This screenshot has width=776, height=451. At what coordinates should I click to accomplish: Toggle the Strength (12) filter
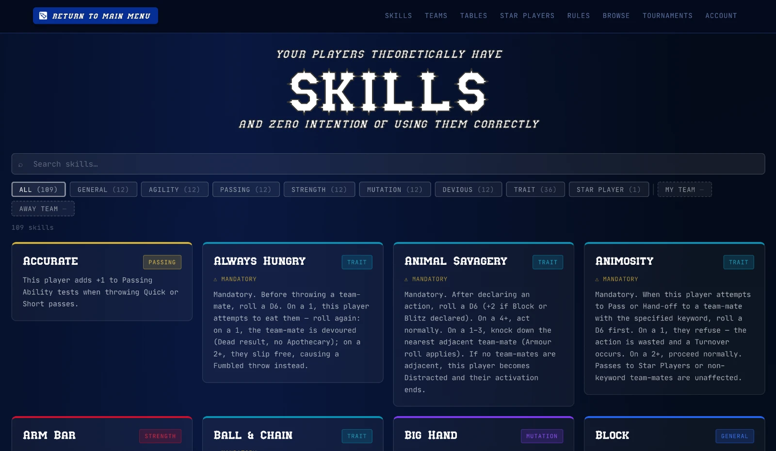click(319, 189)
